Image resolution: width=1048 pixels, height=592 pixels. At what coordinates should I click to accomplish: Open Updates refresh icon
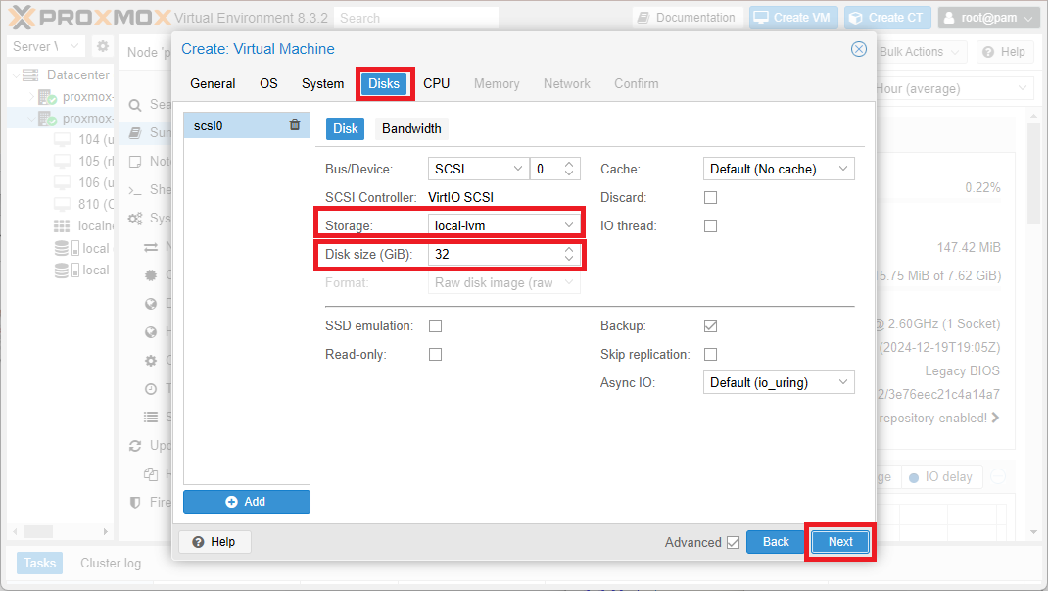[x=135, y=446]
